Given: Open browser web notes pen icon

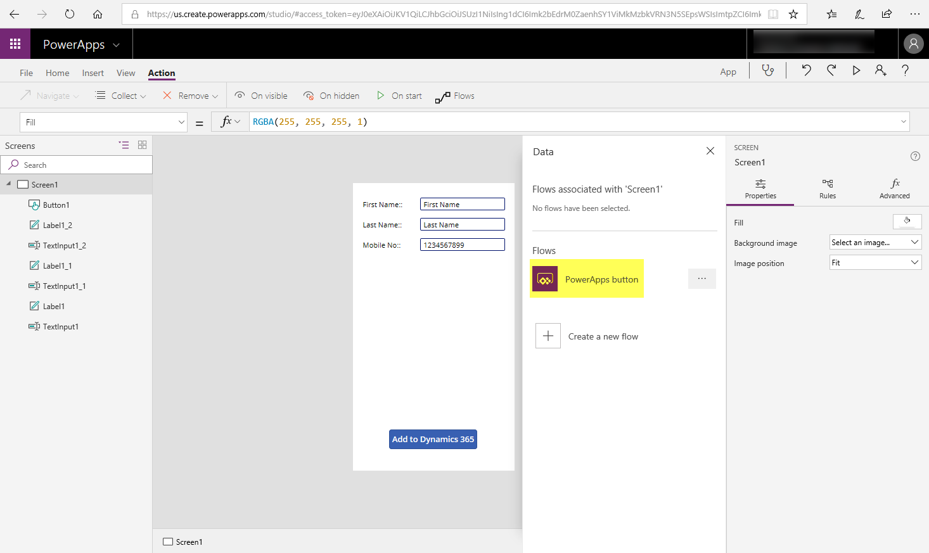Looking at the screenshot, I should pyautogui.click(x=859, y=14).
